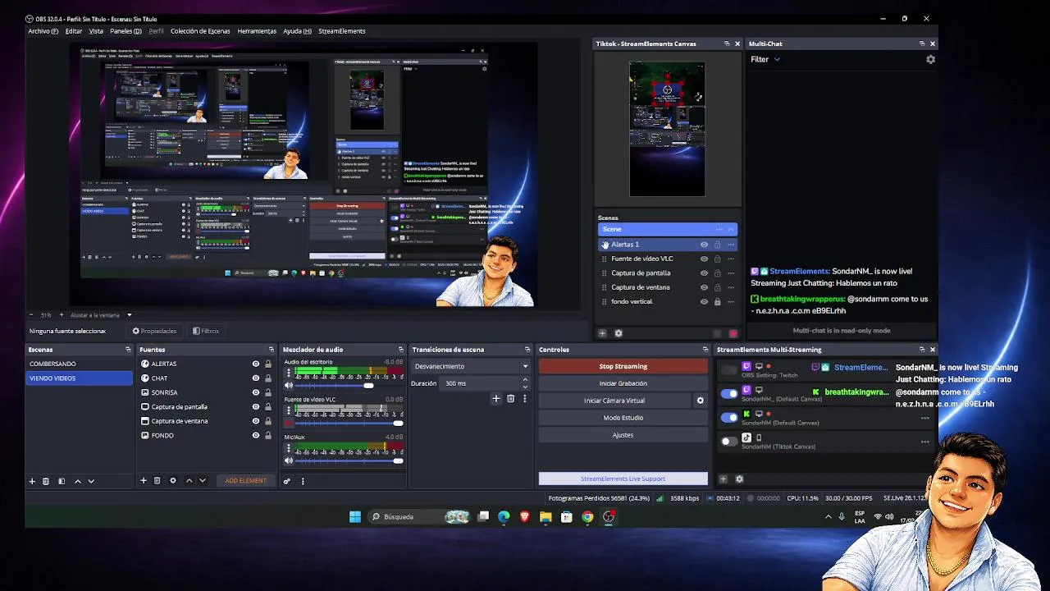Image resolution: width=1050 pixels, height=591 pixels.
Task: Open Multi-Streaming panel settings gear
Action: point(738,479)
